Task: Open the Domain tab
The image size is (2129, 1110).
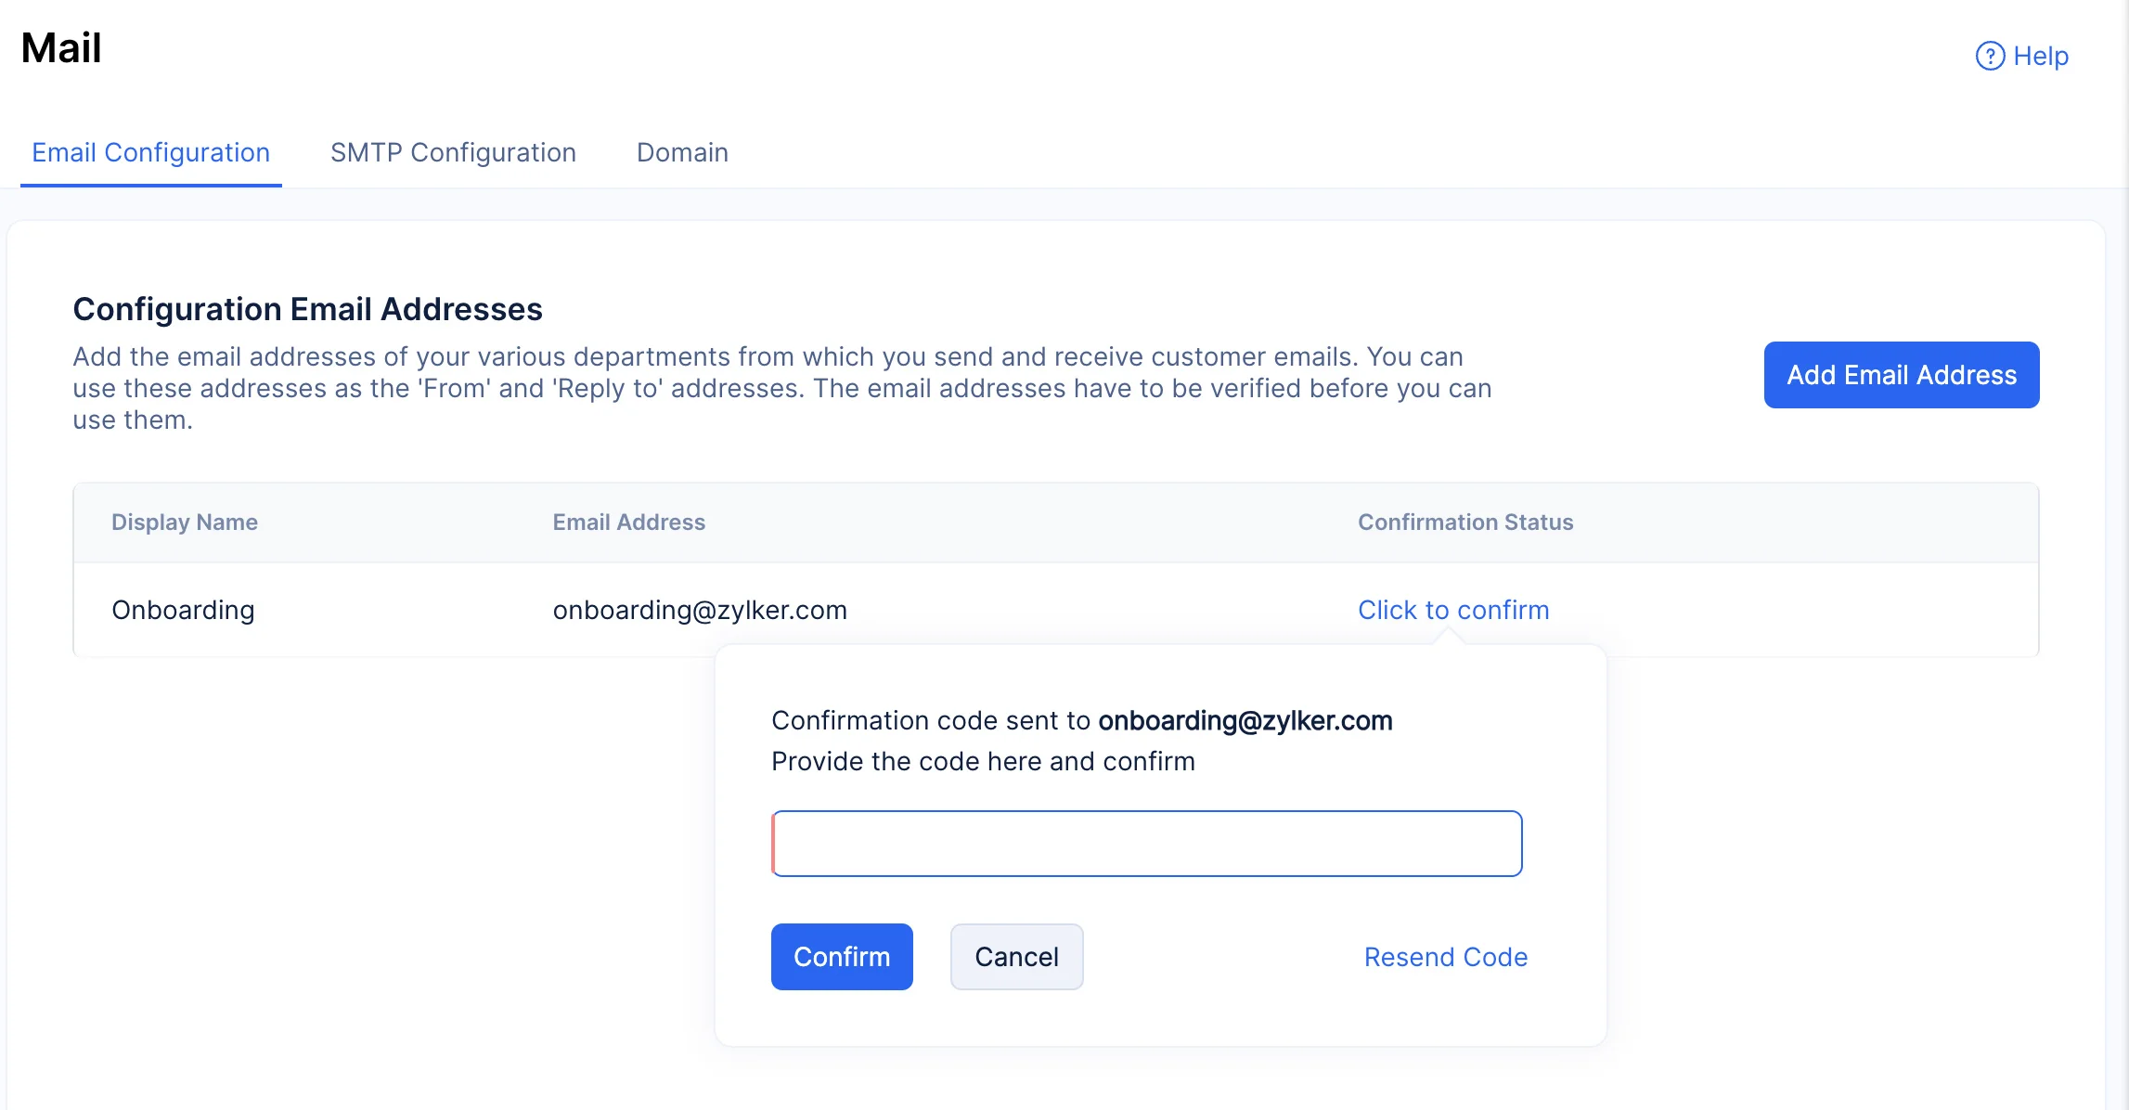Action: point(682,152)
